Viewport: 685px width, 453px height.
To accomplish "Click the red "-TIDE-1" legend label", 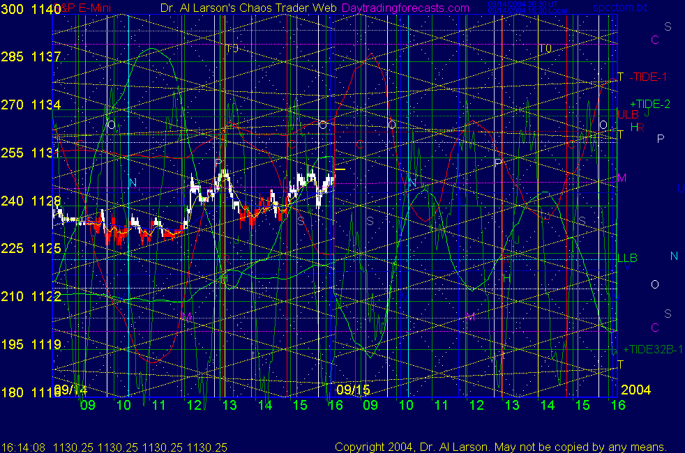I will (x=648, y=77).
